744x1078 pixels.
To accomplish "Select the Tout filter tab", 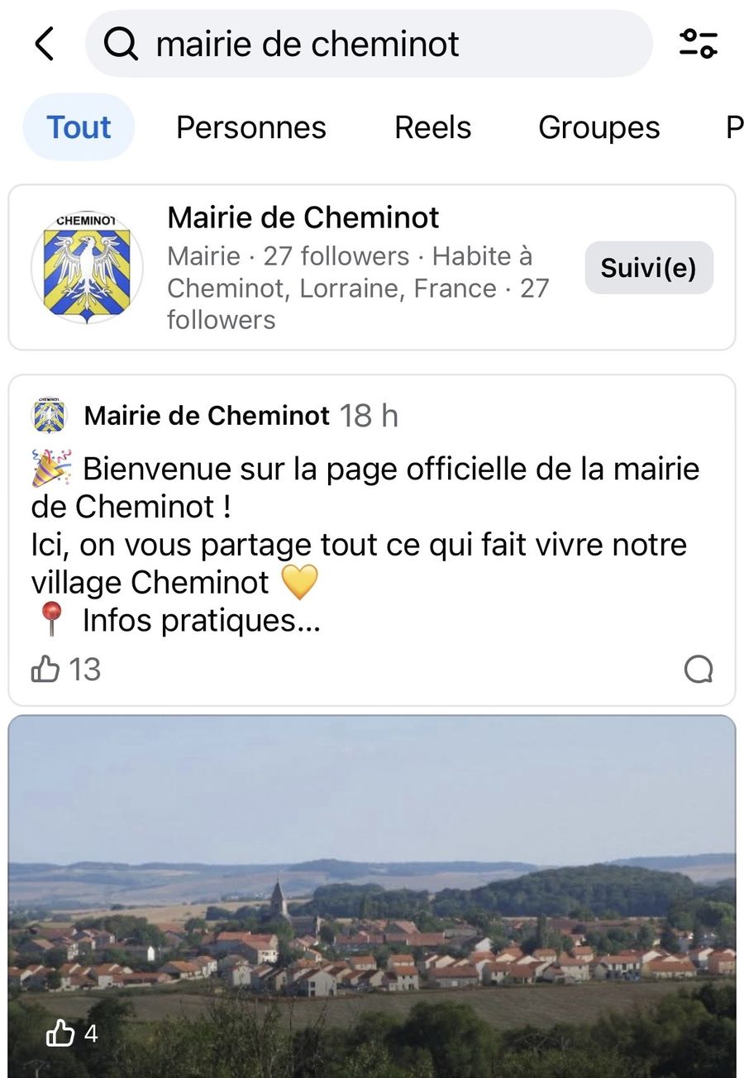I will coord(79,127).
